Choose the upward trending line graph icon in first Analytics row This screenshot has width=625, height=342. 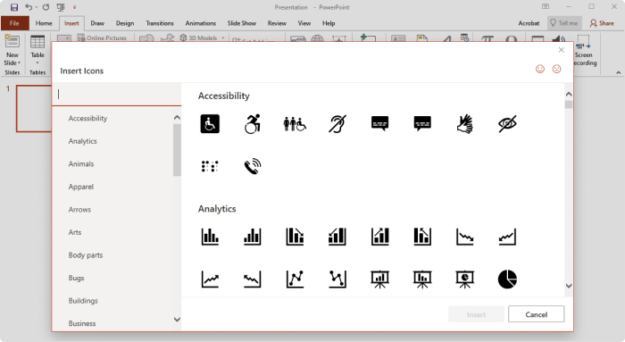[x=507, y=237]
